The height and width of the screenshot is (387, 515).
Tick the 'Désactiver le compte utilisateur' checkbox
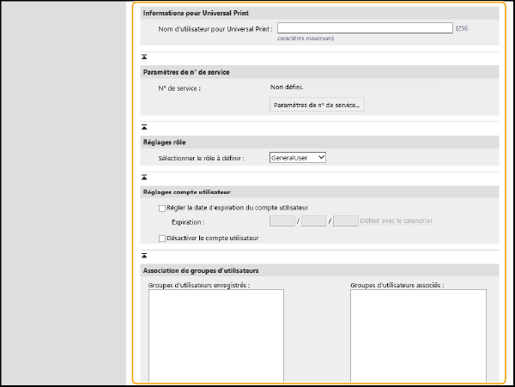[162, 238]
